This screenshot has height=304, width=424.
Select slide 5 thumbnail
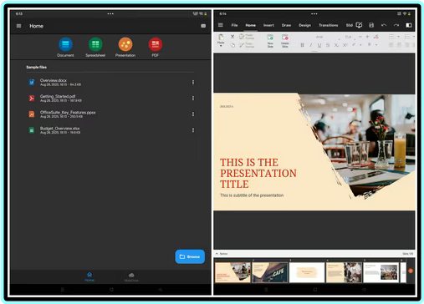pos(381,272)
